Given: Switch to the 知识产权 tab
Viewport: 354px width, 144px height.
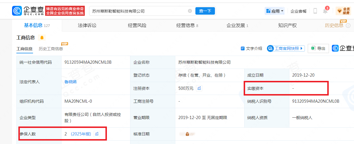Looking at the screenshot, I should click(287, 25).
